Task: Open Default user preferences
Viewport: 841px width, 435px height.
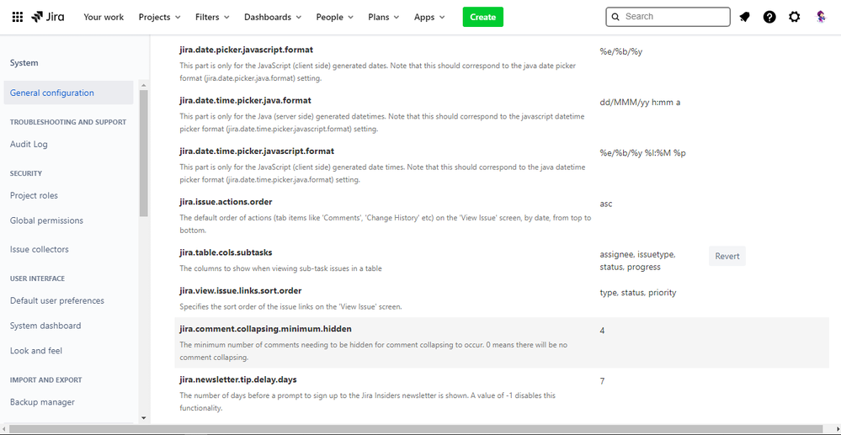Action: [57, 301]
